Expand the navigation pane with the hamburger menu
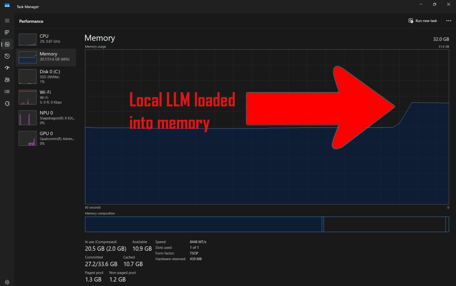 coord(7,20)
